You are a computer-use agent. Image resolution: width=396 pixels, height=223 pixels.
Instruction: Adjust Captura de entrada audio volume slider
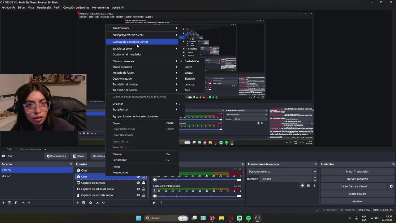[200, 196]
